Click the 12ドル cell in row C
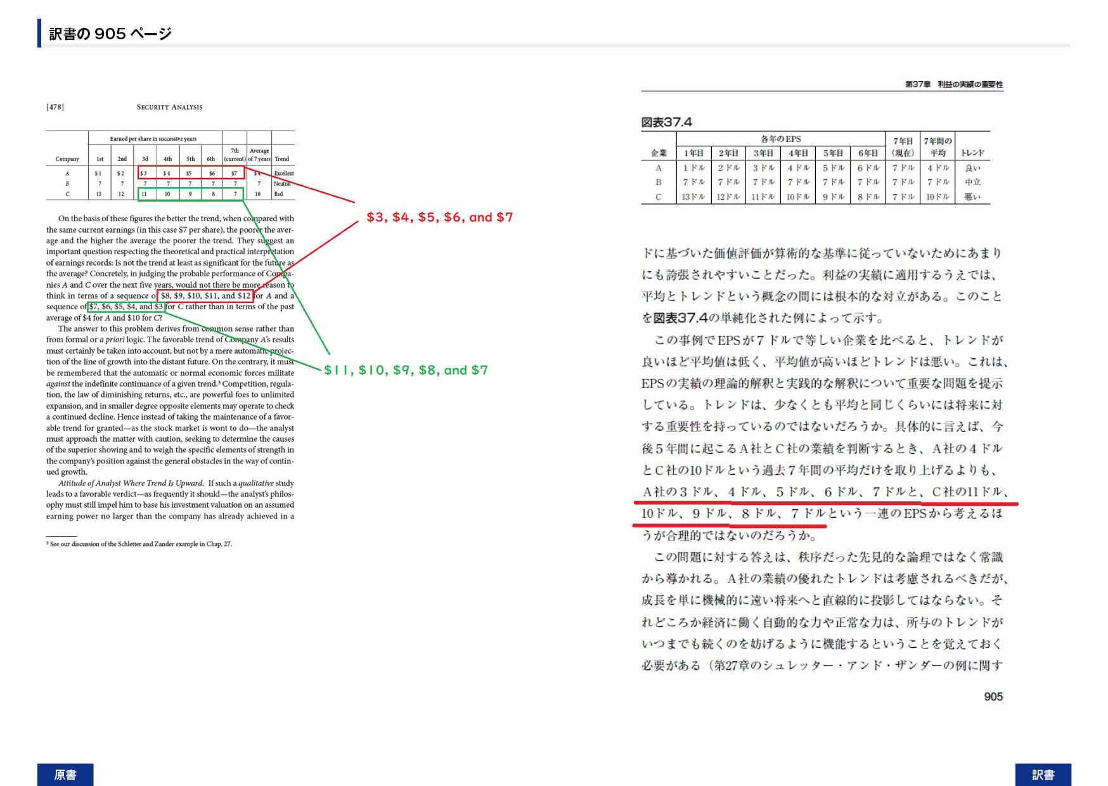The width and height of the screenshot is (1108, 786). coord(728,196)
